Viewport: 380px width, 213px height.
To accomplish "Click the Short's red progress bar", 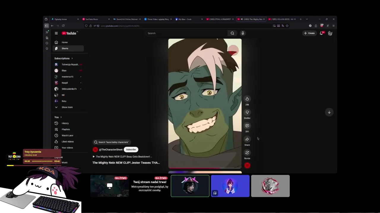I will click(x=205, y=168).
